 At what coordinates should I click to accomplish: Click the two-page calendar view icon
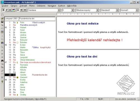click(x=2, y=32)
